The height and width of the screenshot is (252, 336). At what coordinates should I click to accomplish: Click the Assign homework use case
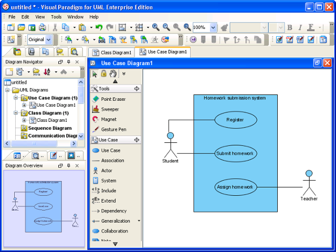[x=236, y=187]
